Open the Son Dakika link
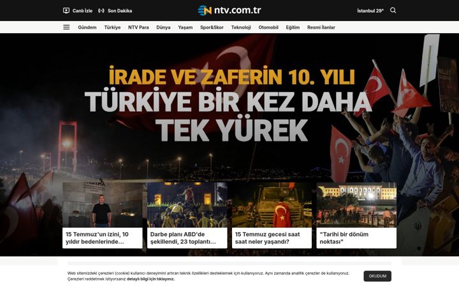Viewport: 459px width, 287px height. point(120,11)
